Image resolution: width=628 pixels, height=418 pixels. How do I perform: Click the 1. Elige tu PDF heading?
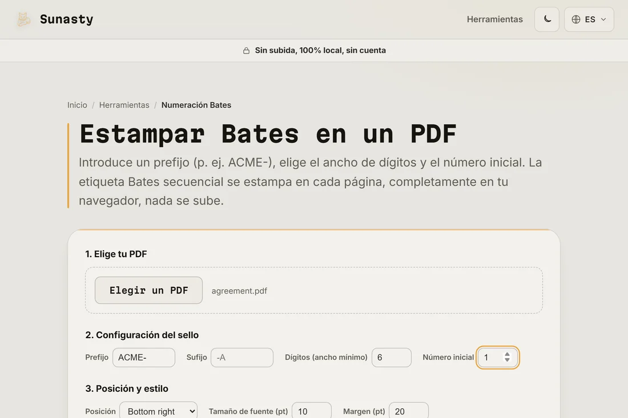pyautogui.click(x=116, y=254)
